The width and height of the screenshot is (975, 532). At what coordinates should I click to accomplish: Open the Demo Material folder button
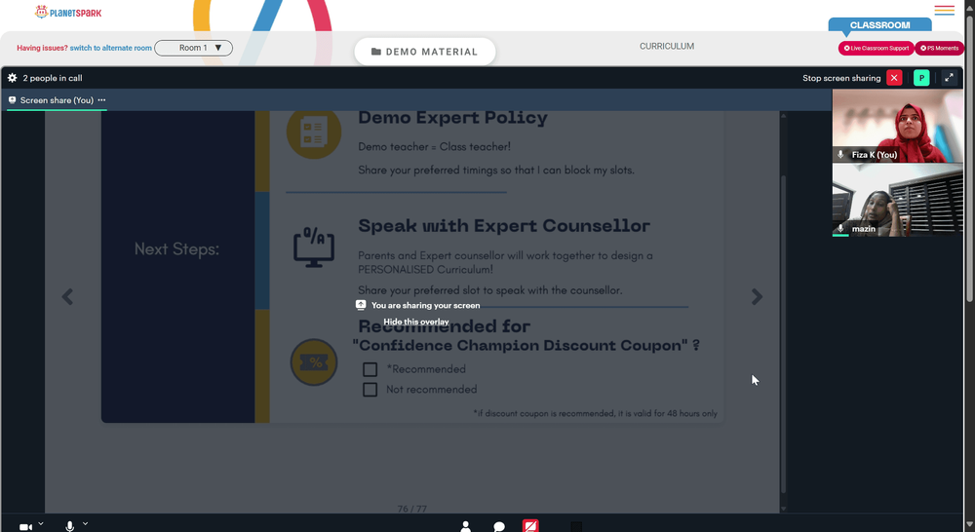click(x=425, y=52)
